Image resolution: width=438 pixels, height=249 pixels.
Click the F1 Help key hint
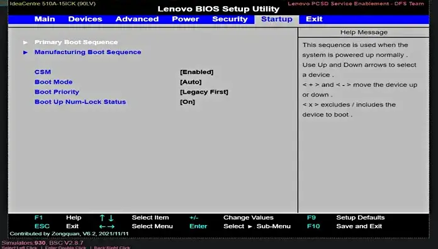58,218
